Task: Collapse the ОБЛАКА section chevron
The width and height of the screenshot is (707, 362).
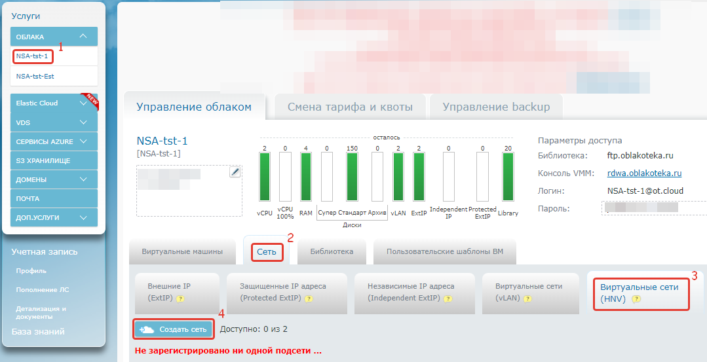Action: pos(83,37)
